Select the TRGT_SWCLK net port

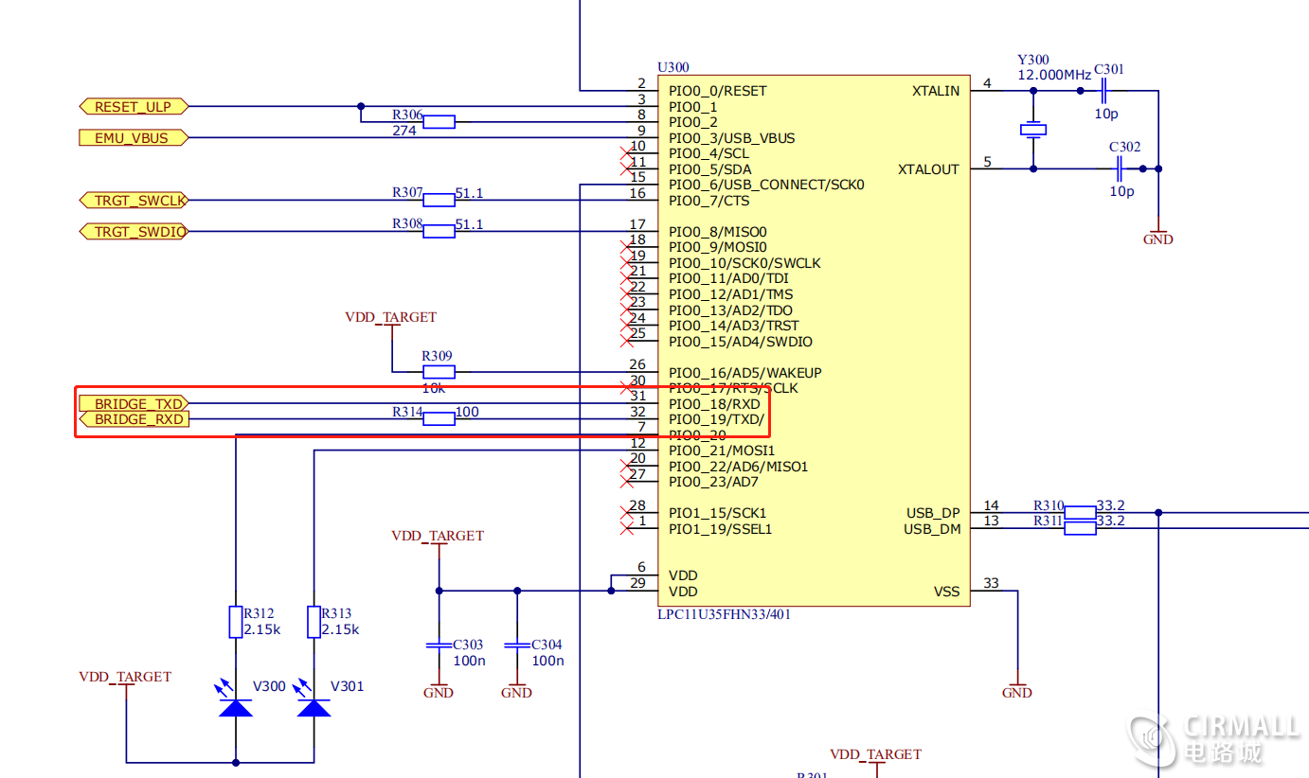coord(134,200)
